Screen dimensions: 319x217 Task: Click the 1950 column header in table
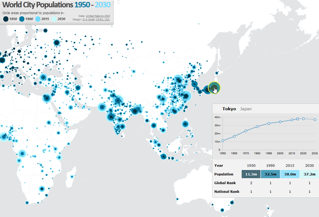[x=251, y=165]
